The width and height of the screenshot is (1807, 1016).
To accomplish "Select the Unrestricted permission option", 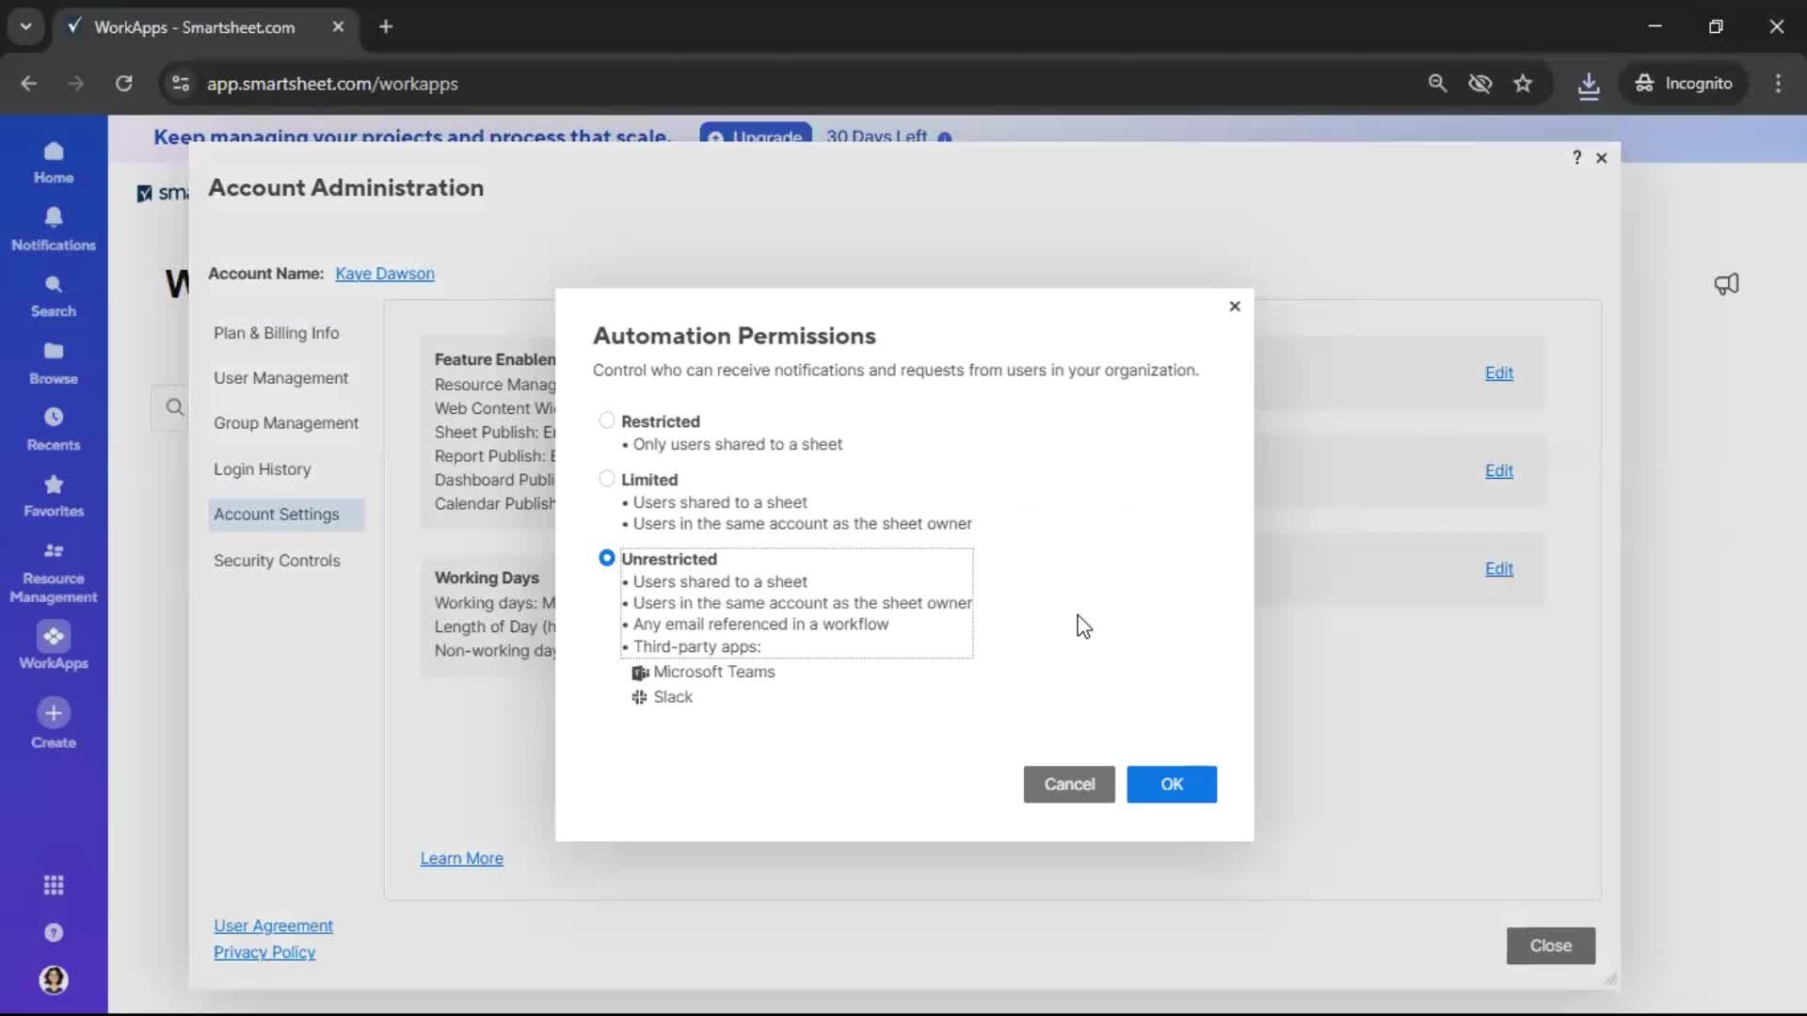I will point(607,558).
